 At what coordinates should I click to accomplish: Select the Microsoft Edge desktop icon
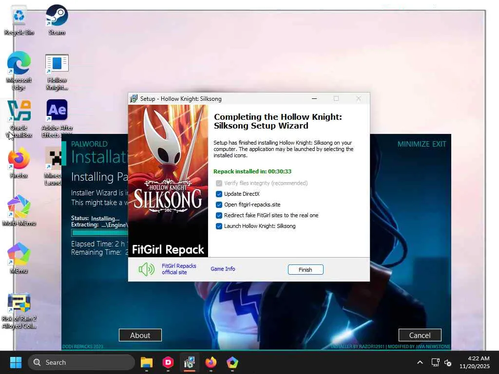[x=19, y=71]
